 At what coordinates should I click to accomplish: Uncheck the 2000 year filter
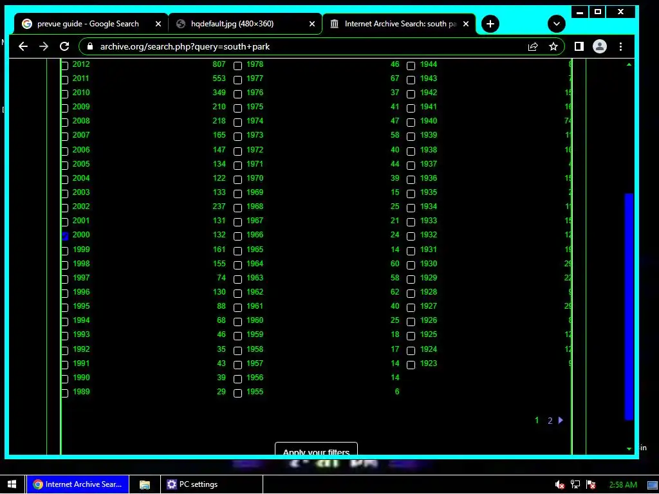(x=65, y=236)
